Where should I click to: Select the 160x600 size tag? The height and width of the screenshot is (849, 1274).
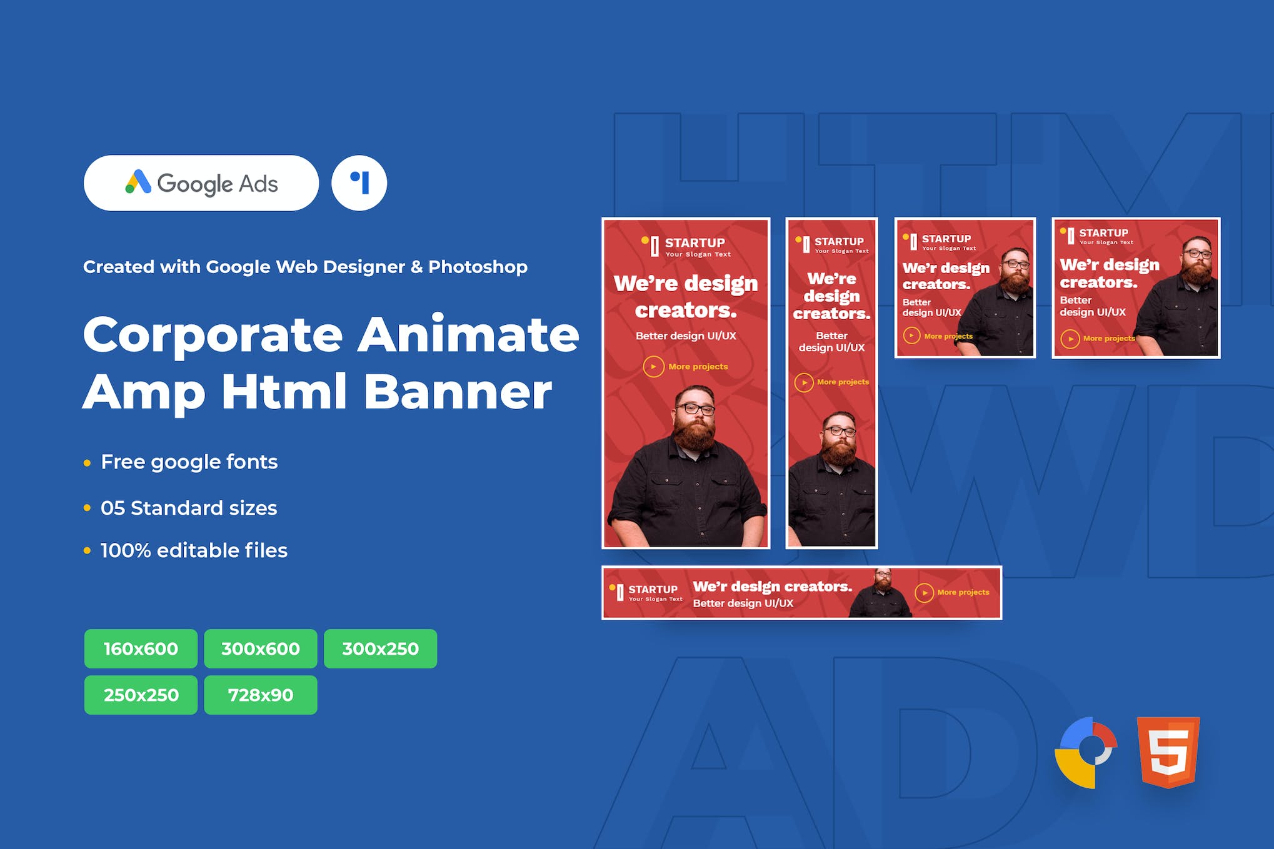pyautogui.click(x=141, y=648)
